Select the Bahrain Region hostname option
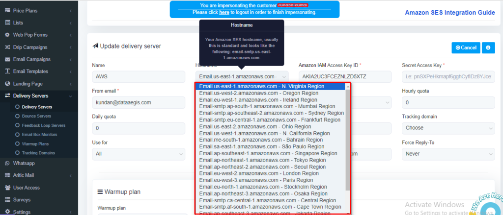 click(271, 140)
